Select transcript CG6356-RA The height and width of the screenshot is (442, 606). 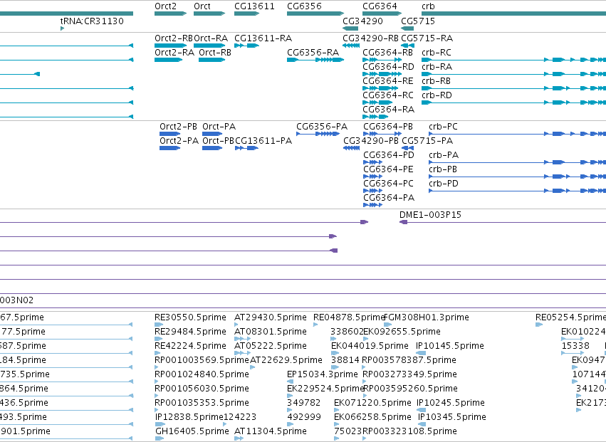tap(313, 53)
